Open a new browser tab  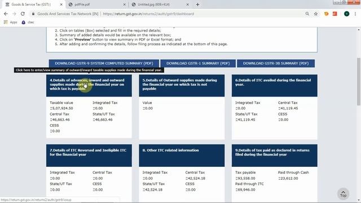(x=197, y=5)
